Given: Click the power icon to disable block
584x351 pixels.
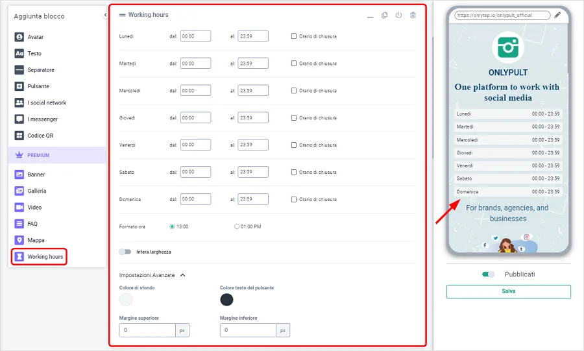Looking at the screenshot, I should pyautogui.click(x=398, y=15).
